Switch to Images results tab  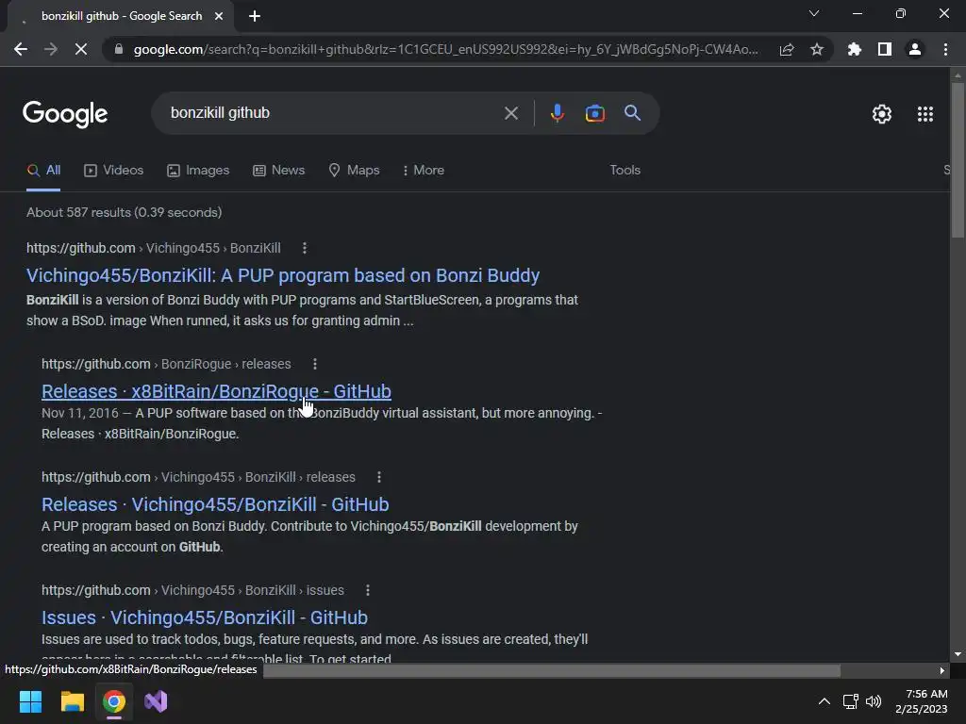coord(198,171)
